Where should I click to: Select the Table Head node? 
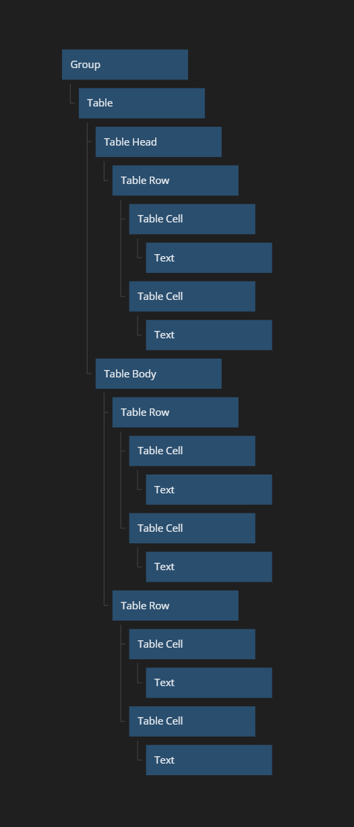(158, 142)
